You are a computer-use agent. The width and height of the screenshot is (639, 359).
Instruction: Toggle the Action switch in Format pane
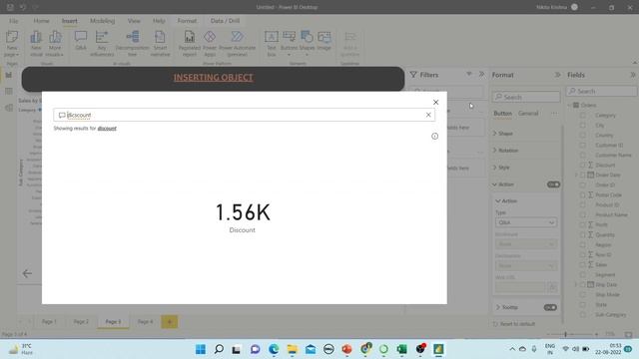(553, 184)
